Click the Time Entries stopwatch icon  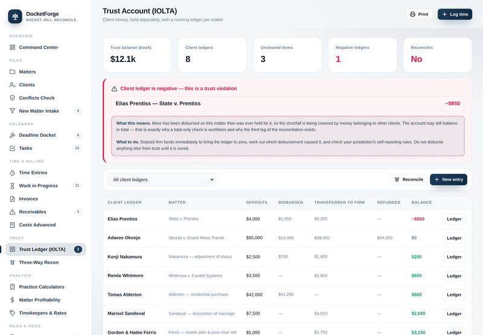click(12, 173)
